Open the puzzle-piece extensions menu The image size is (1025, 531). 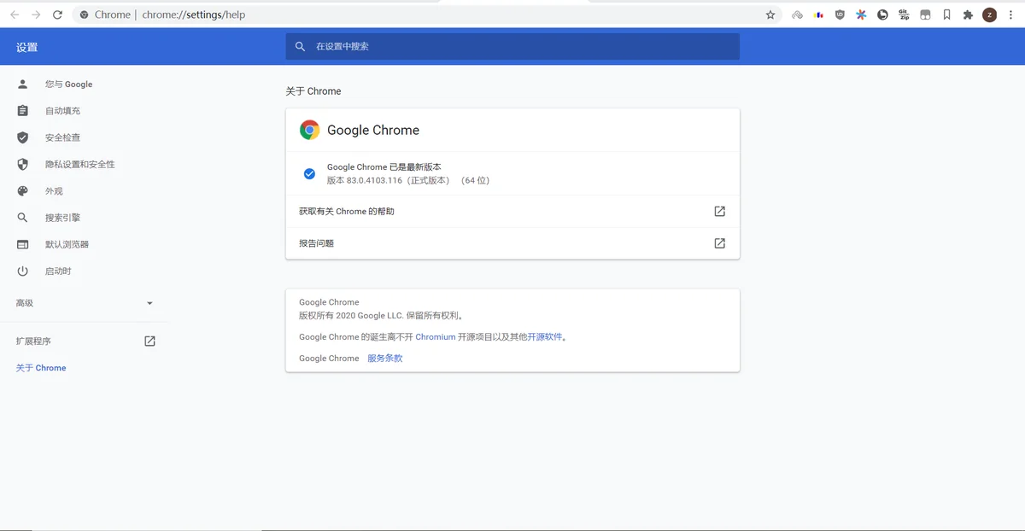pyautogui.click(x=968, y=15)
